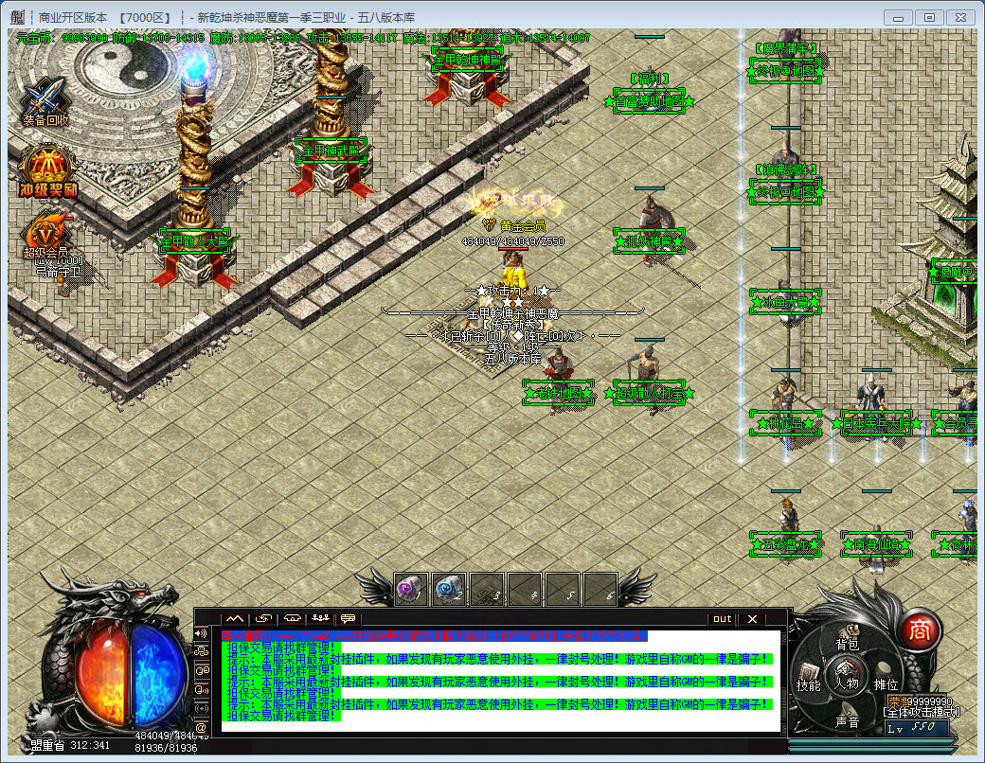Close the chat panel with X button
Screen dimensions: 985x763
(752, 618)
